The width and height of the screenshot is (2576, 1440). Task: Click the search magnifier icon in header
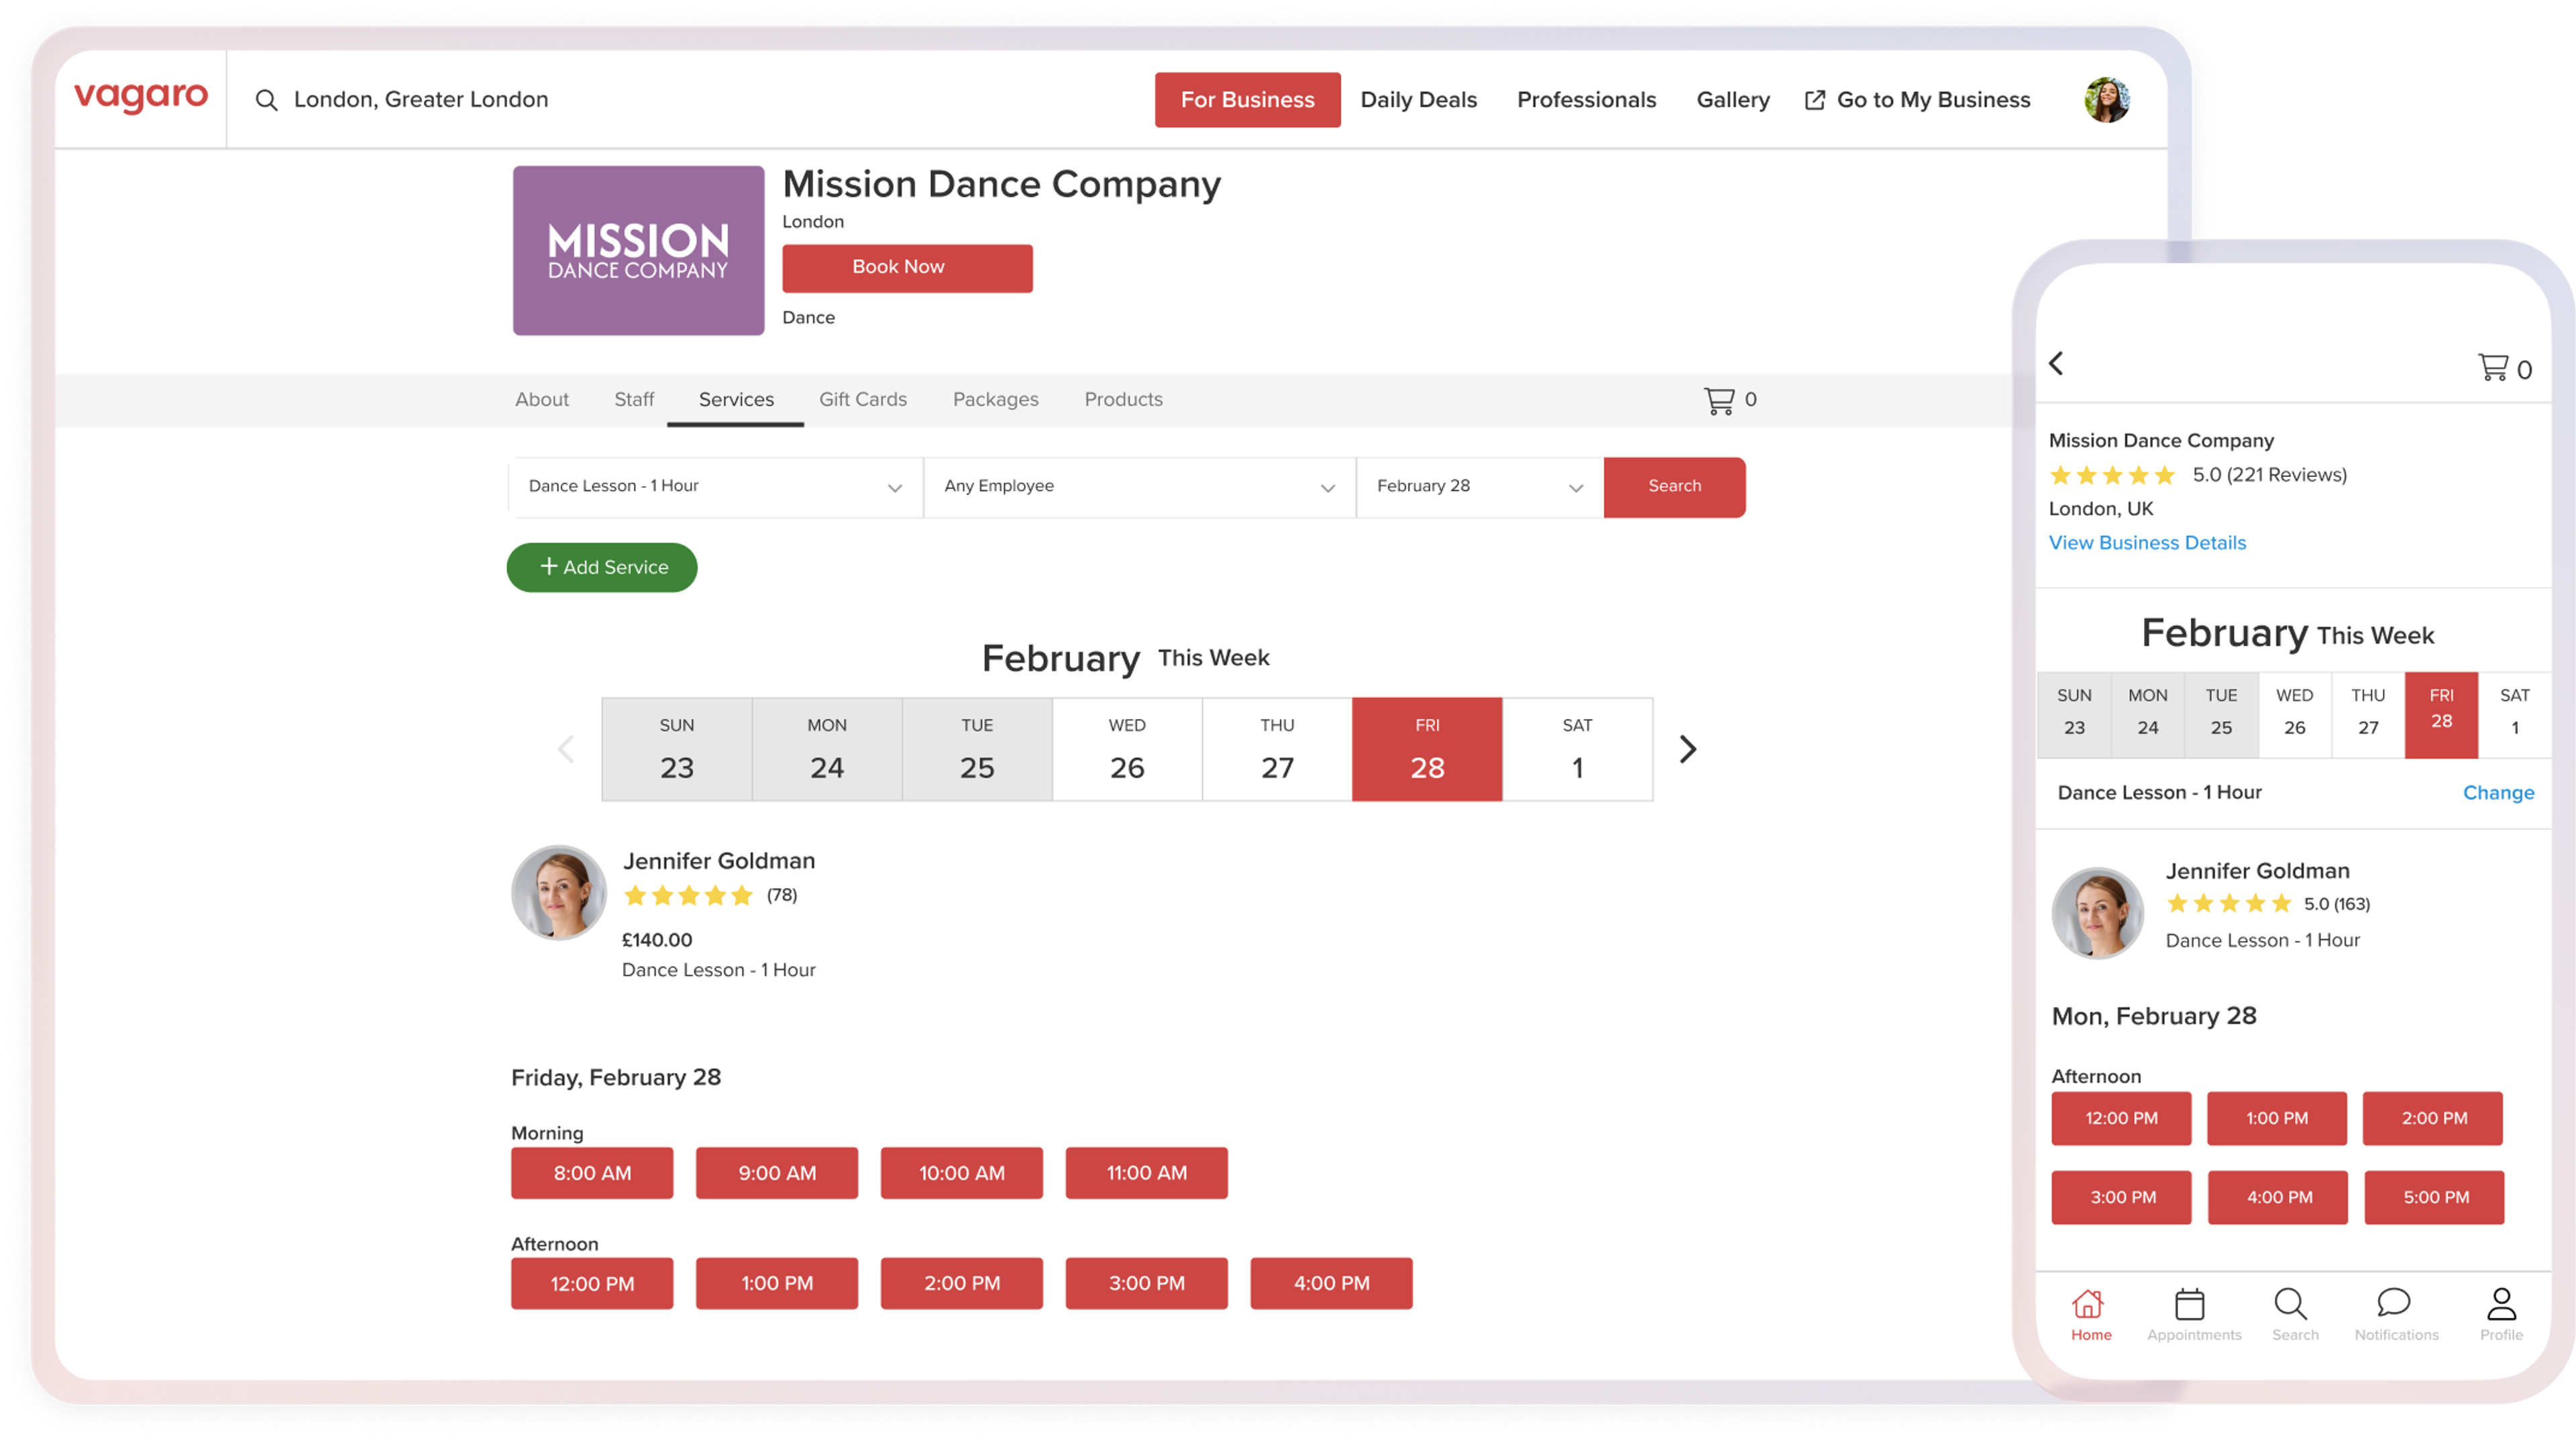coord(266,100)
